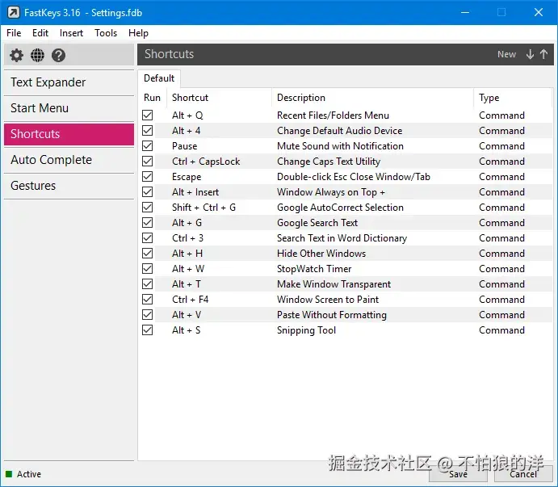
Task: Click the globe language icon
Action: pos(37,55)
